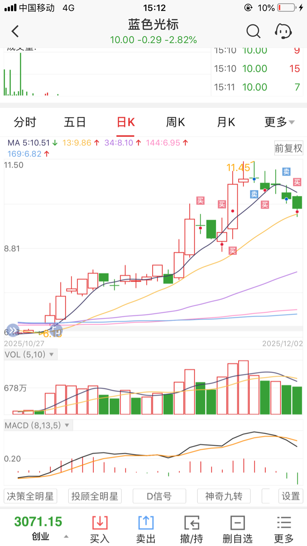Tap the 撤/持 cancel-holdings icon
Viewport: 307px width, 546px height.
coord(191,522)
